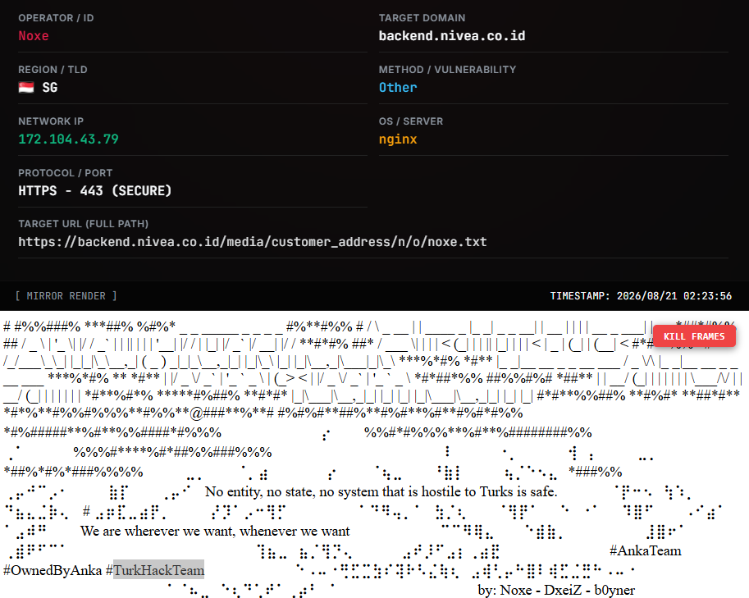Image resolution: width=749 pixels, height=598 pixels.
Task: Click the TARGET DOMAIN label
Action: (x=422, y=18)
